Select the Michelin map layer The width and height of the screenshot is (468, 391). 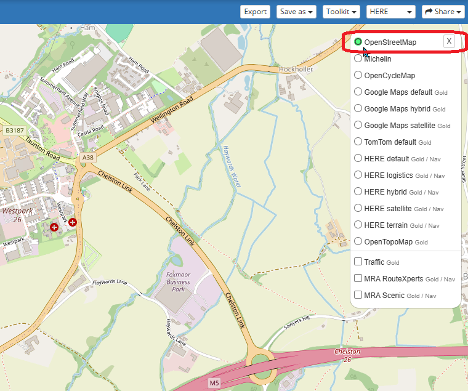pos(358,58)
